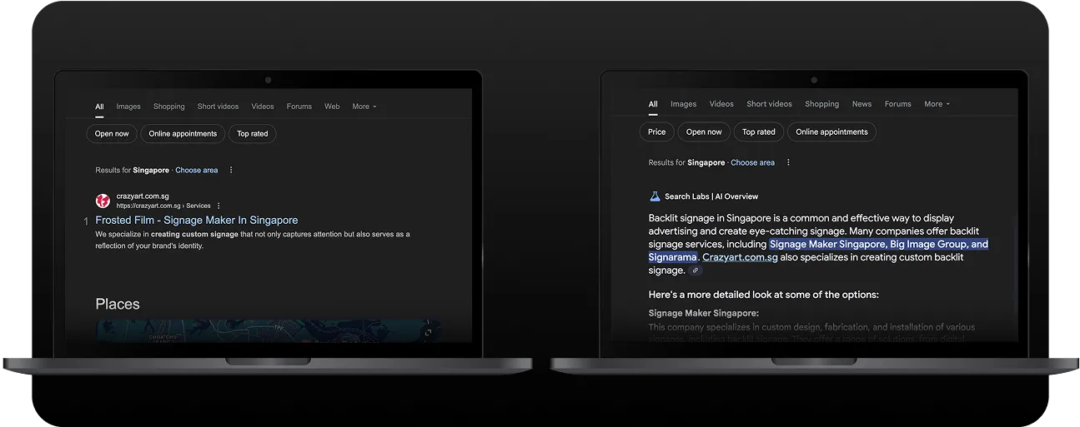The width and height of the screenshot is (1080, 427).
Task: Expand the Places map with fullscreen icon
Action: tap(428, 331)
